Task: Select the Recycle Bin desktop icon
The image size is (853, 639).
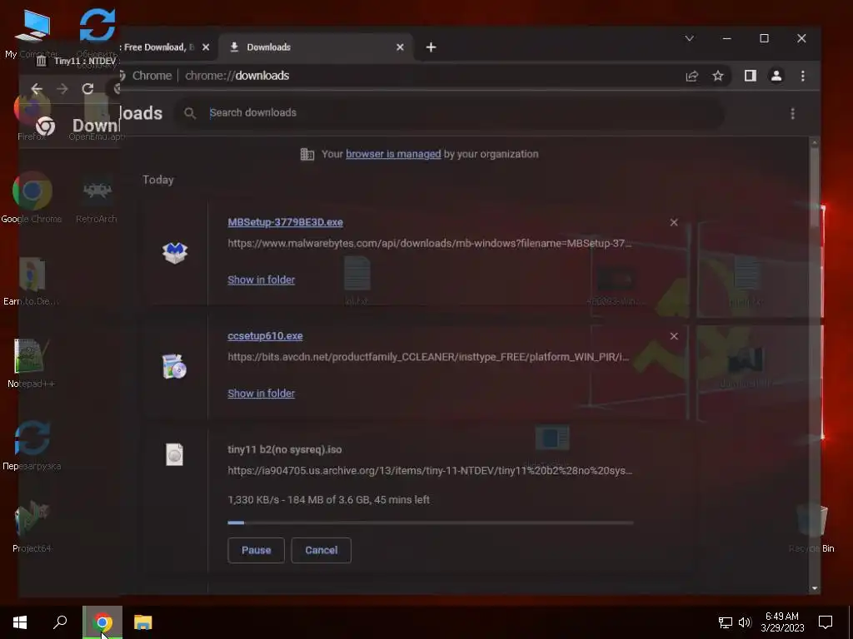Action: click(x=811, y=527)
